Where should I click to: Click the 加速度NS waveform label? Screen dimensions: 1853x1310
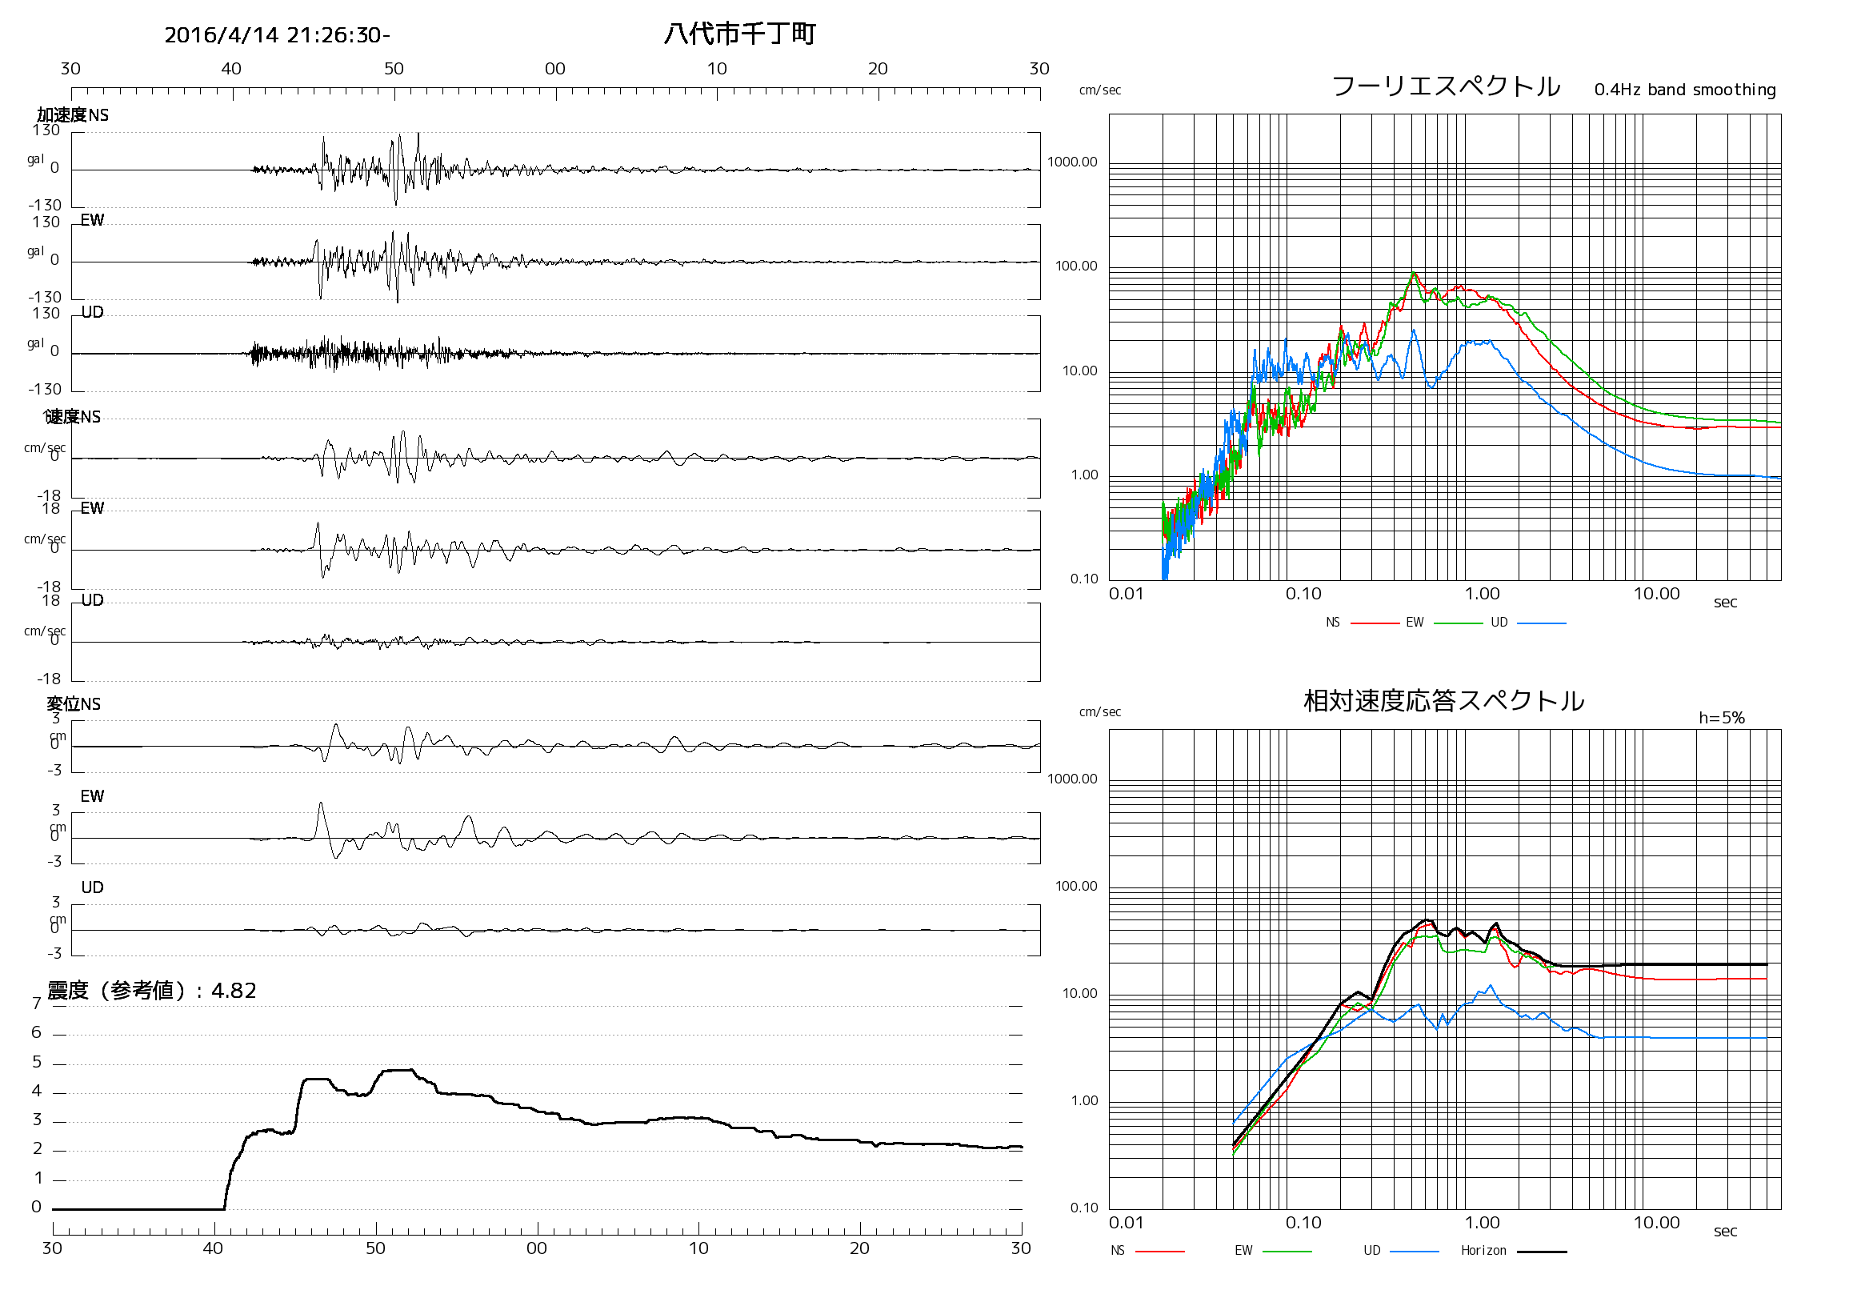coord(73,114)
